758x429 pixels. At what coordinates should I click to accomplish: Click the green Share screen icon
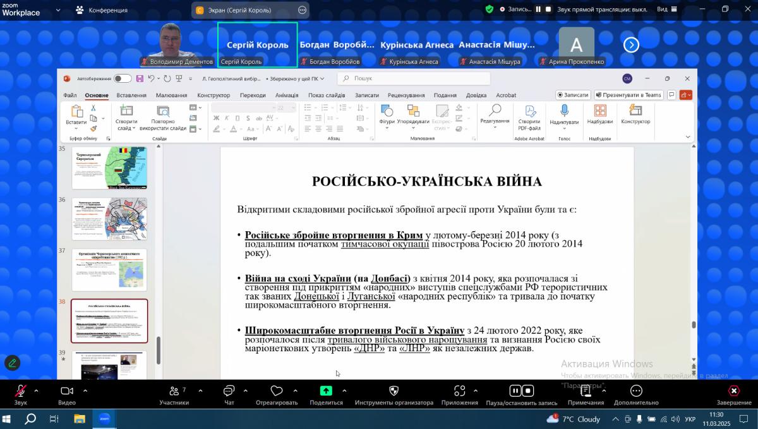(x=326, y=391)
